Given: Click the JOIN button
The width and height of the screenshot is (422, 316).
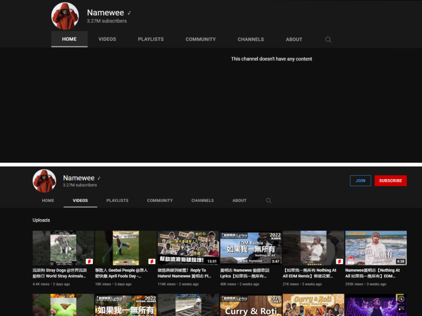Looking at the screenshot, I should coord(360,180).
